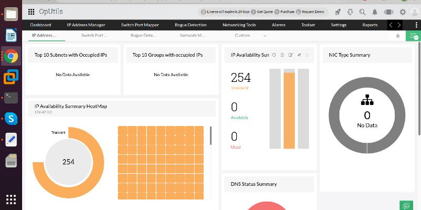Viewport: 421px width, 210px height.
Task: Open the green chat icon at bottom right
Action: coord(406,205)
